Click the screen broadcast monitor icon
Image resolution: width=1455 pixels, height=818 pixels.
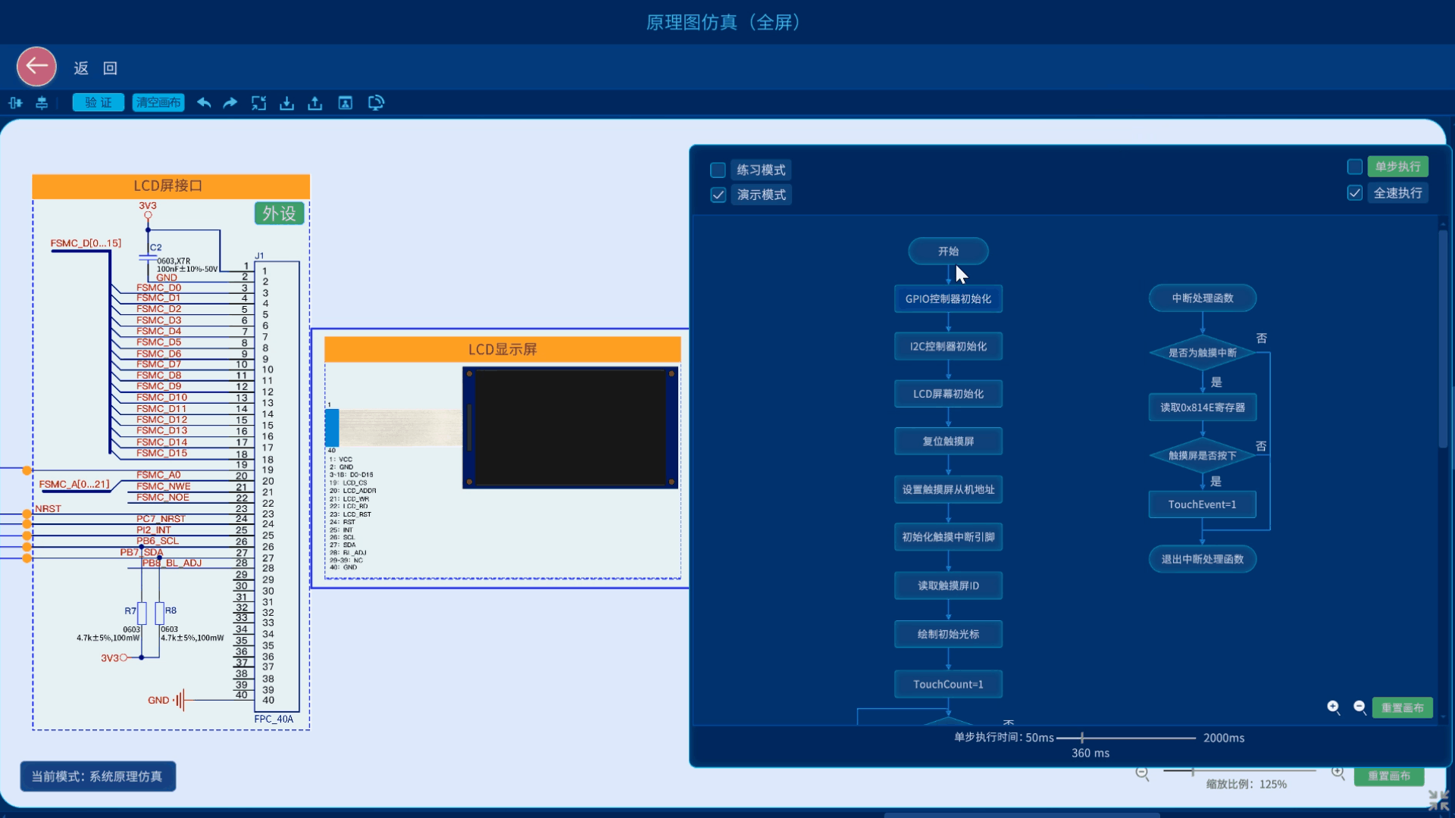376,103
